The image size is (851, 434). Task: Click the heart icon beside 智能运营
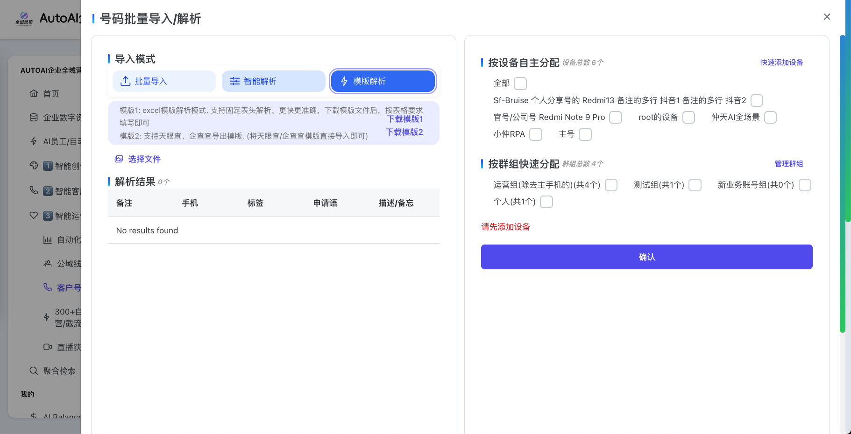coord(34,215)
